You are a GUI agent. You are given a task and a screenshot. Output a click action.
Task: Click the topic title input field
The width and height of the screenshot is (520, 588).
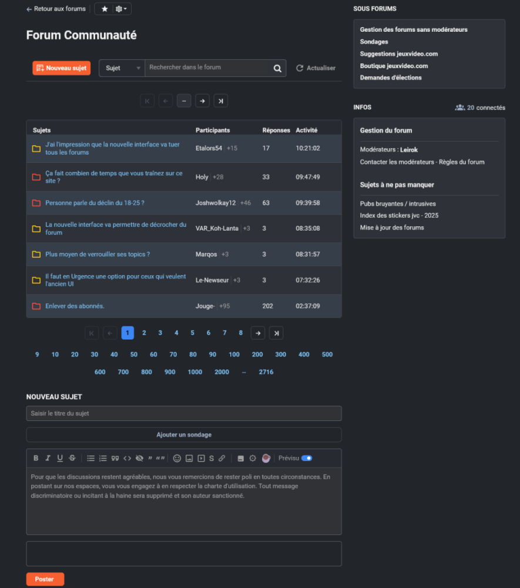click(x=183, y=413)
